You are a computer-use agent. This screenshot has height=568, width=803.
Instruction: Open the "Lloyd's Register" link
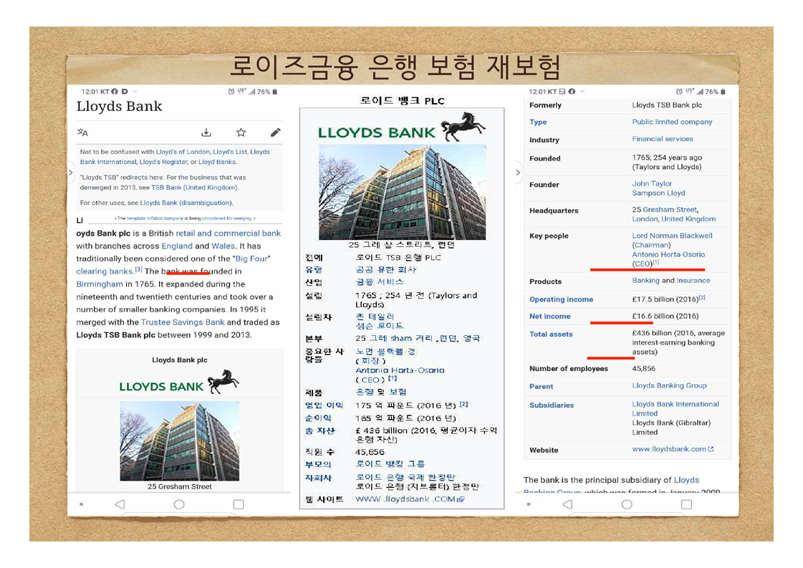click(x=163, y=162)
